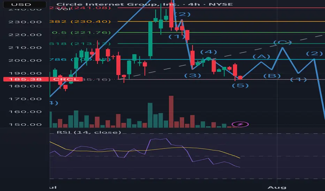
Task: Click the (B) corrective wave label
Action: pyautogui.click(x=272, y=76)
